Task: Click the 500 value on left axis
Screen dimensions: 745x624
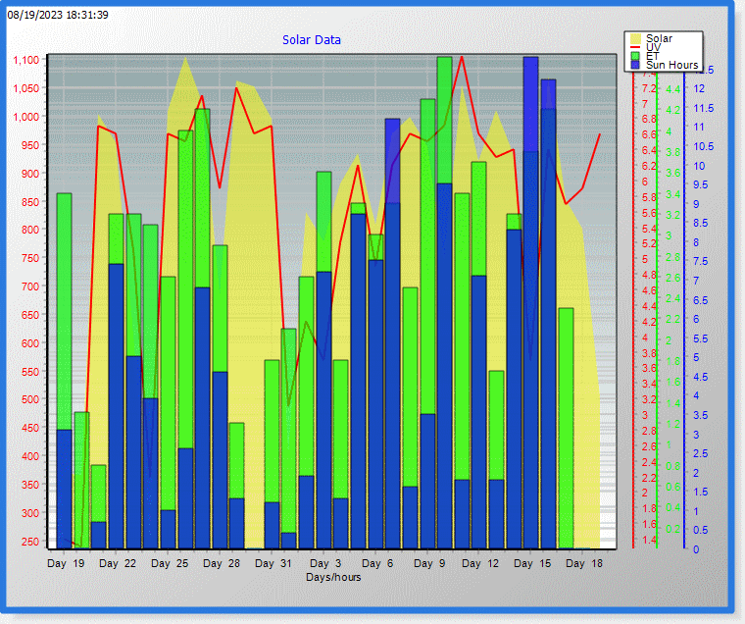Action: (31, 399)
